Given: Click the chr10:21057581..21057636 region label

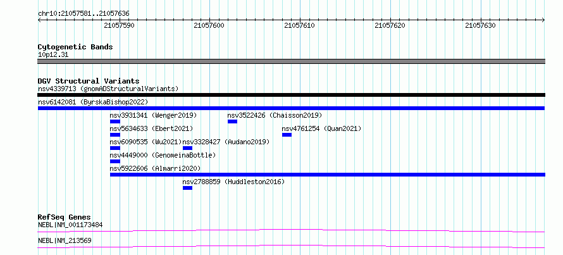Looking at the screenshot, I should click(84, 14).
